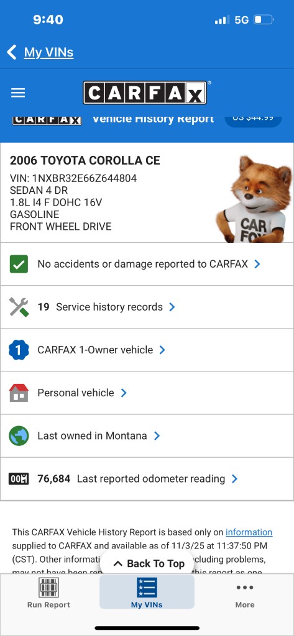This screenshot has height=636, width=294.
Task: Tap the CARFAX logo in header
Action: point(145,93)
